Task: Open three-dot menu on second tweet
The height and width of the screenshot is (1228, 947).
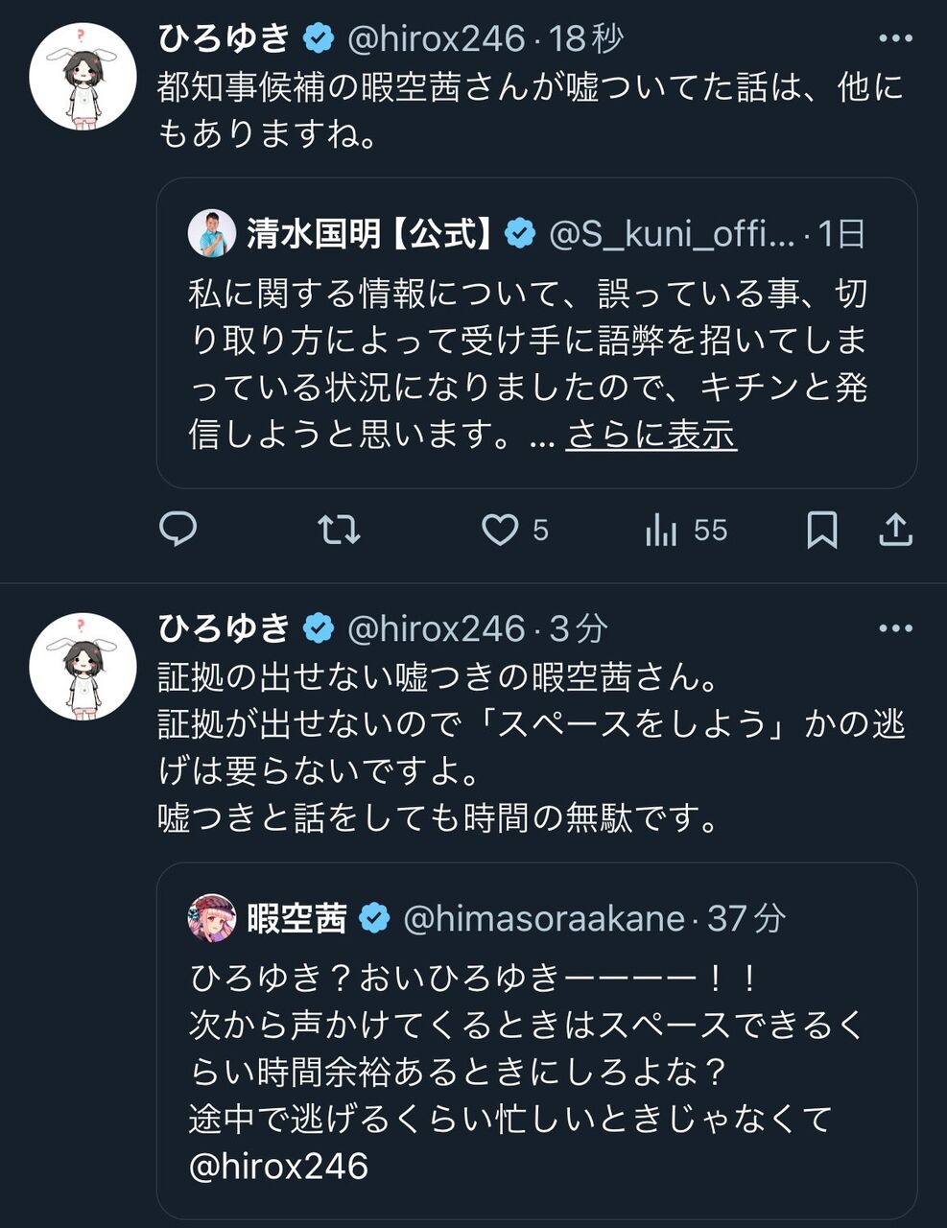Action: click(x=895, y=629)
